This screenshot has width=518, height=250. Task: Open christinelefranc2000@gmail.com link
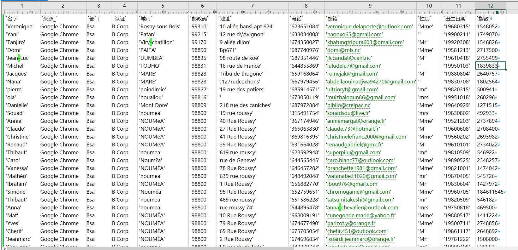[367, 137]
